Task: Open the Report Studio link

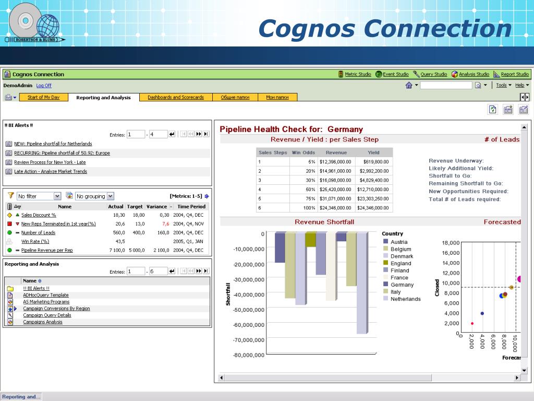Action: [x=515, y=74]
